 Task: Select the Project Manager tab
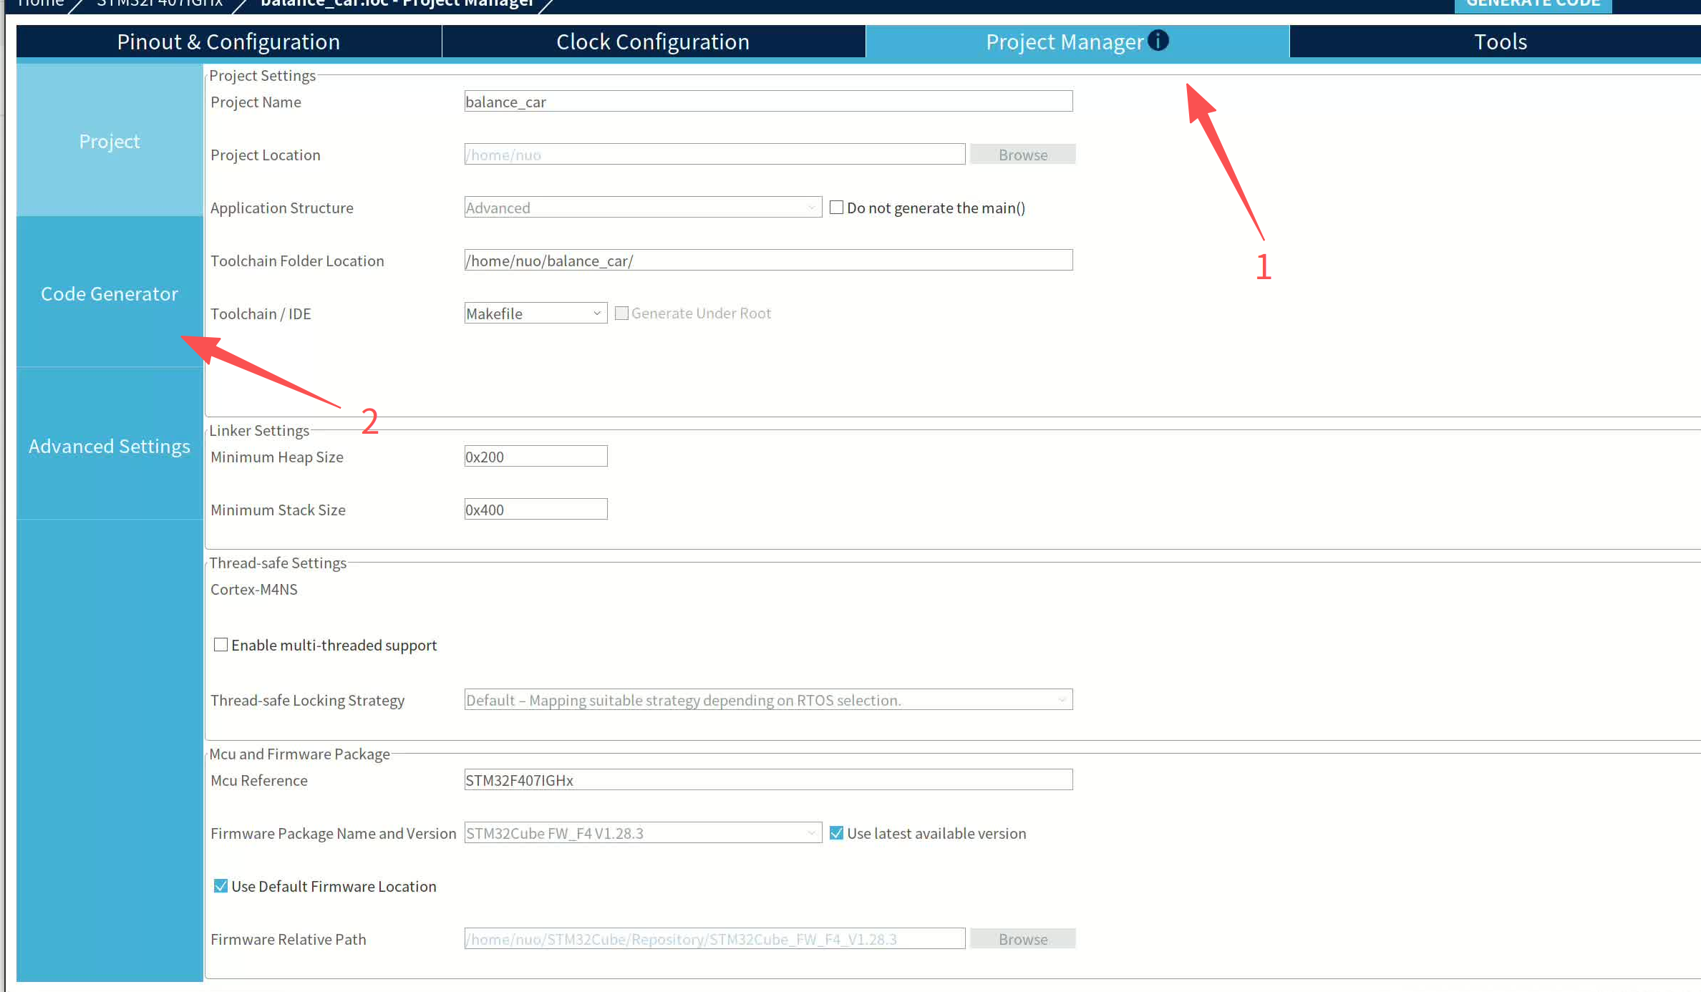[x=1077, y=42]
